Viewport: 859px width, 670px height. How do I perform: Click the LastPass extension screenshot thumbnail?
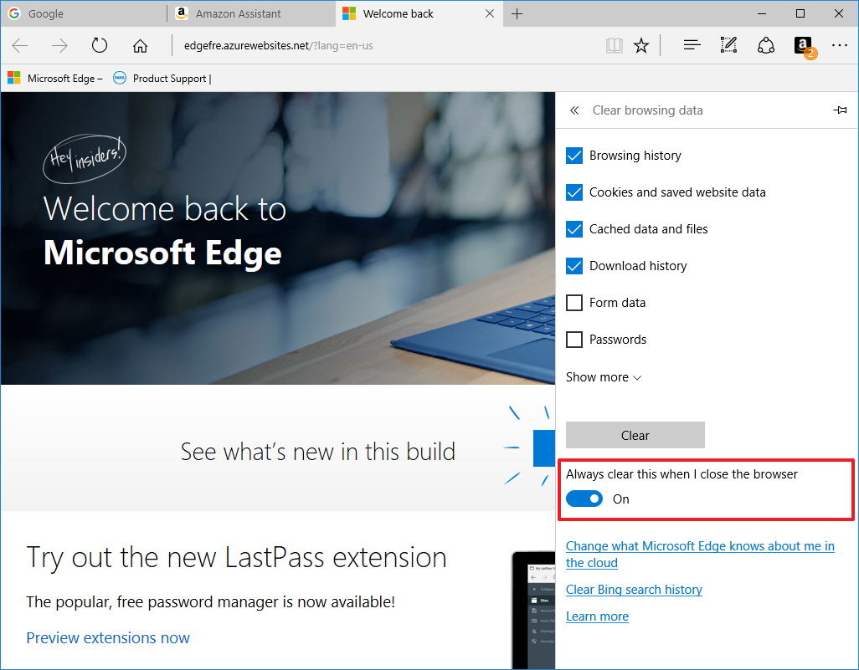533,611
